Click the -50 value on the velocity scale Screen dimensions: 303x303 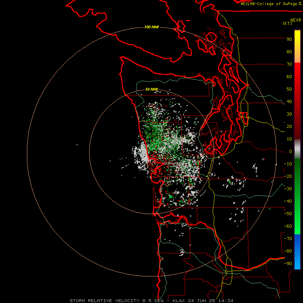[x=288, y=214]
